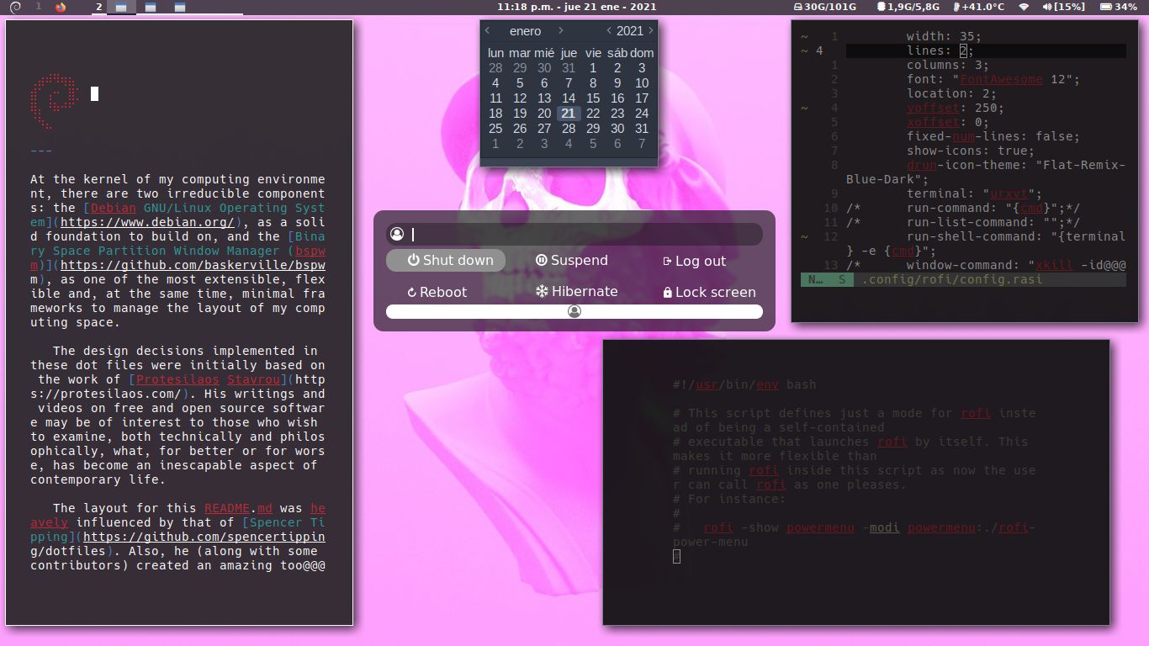Click the temperature +41.0°C indicator
This screenshot has height=646, width=1149.
coord(980,8)
